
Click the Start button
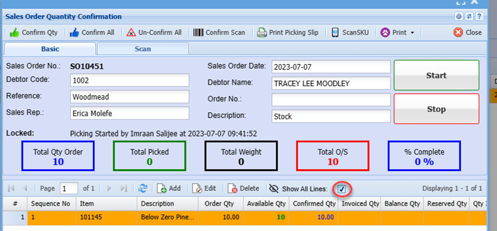tap(437, 76)
